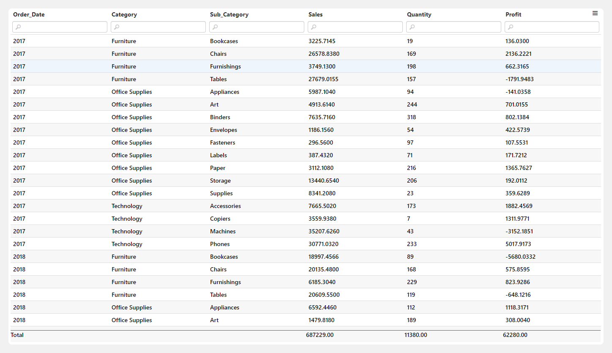
Task: Focus the Sales filter input field
Action: 359,27
